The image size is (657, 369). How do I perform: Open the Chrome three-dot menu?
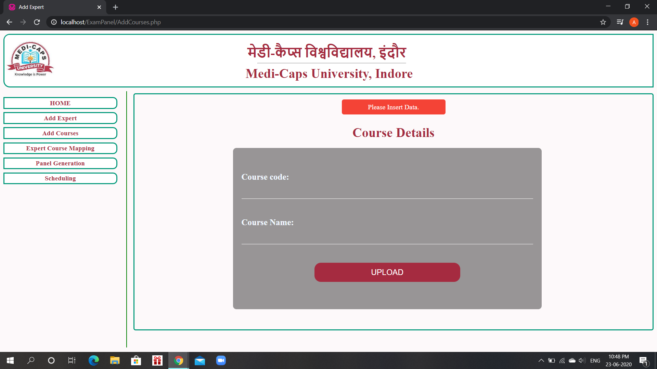pyautogui.click(x=647, y=22)
